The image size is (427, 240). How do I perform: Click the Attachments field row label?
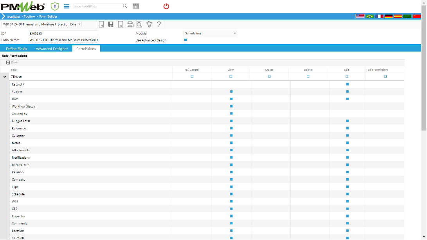click(21, 150)
